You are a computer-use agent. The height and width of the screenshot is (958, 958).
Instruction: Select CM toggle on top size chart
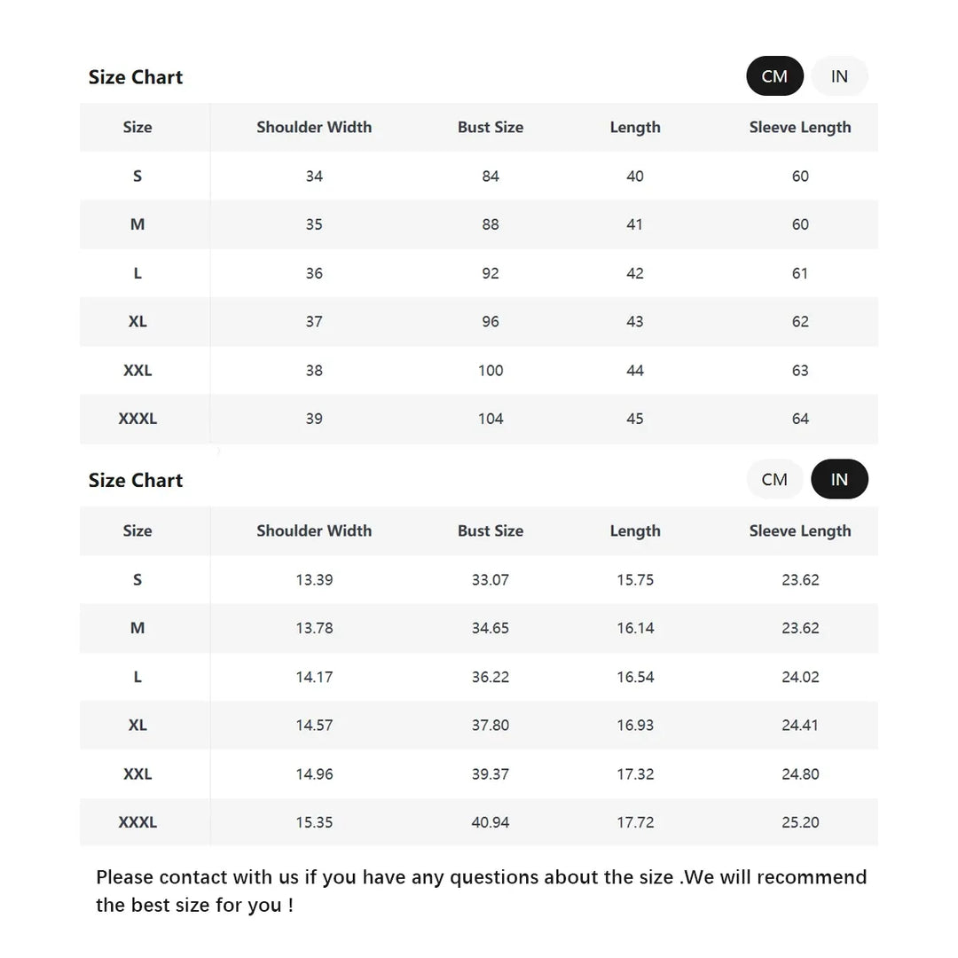pyautogui.click(x=774, y=76)
